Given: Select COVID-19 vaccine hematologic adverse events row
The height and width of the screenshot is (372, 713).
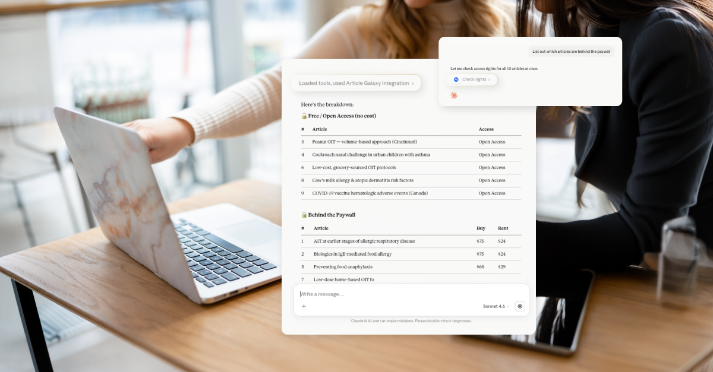Looking at the screenshot, I should (411, 193).
